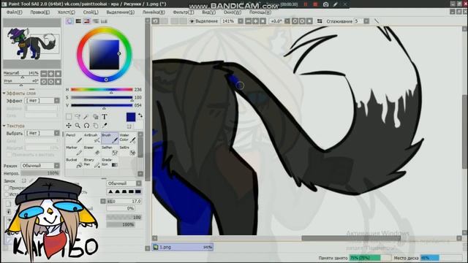Toggle the second Замок lock icon

(31, 180)
